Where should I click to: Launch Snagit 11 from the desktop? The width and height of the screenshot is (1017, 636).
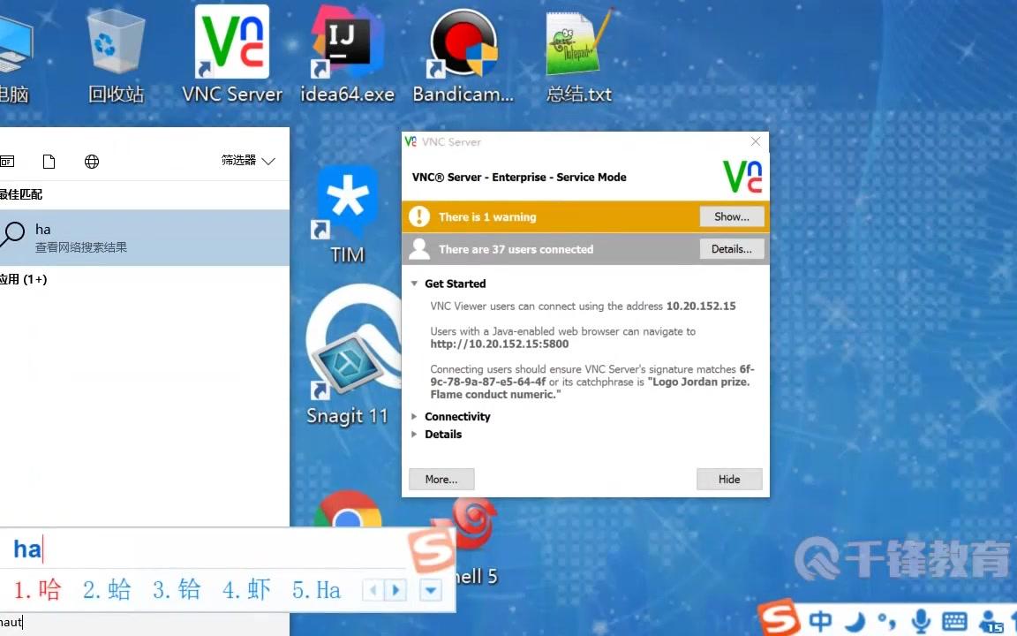[347, 362]
